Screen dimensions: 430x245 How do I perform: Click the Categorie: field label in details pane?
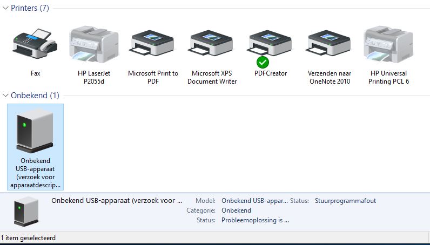click(201, 210)
